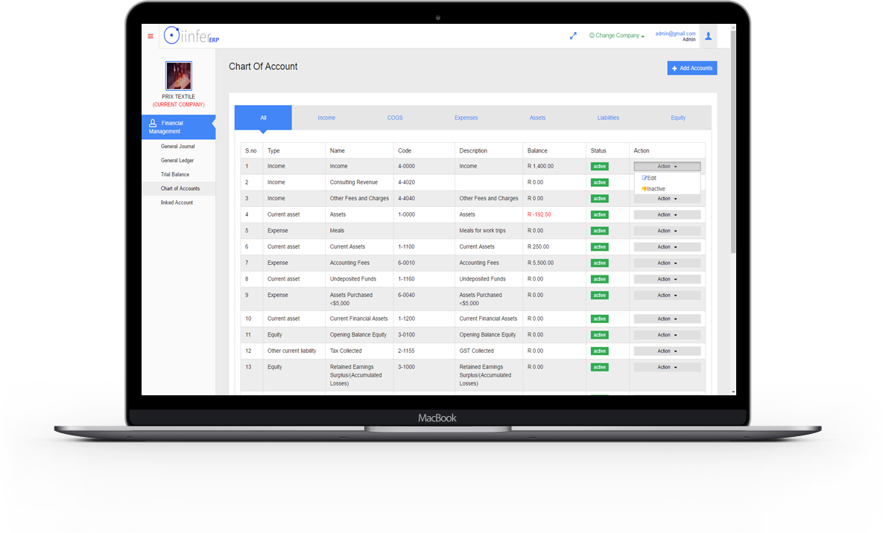Open Action dropdown for Opening Balance Equity
This screenshot has width=883, height=533.
(x=668, y=335)
